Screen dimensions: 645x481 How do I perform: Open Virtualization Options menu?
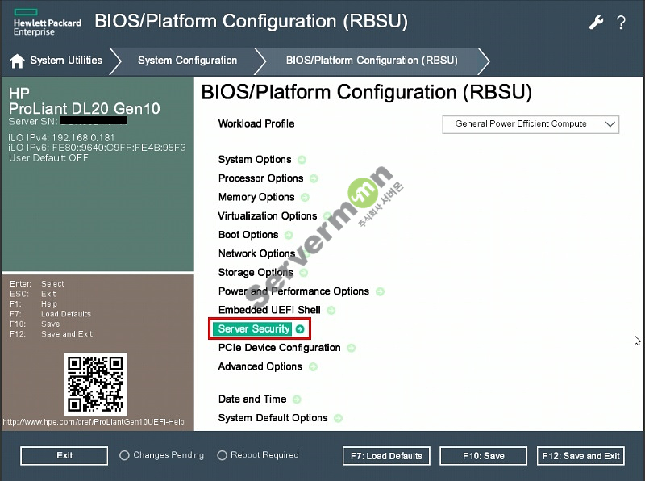[268, 216]
